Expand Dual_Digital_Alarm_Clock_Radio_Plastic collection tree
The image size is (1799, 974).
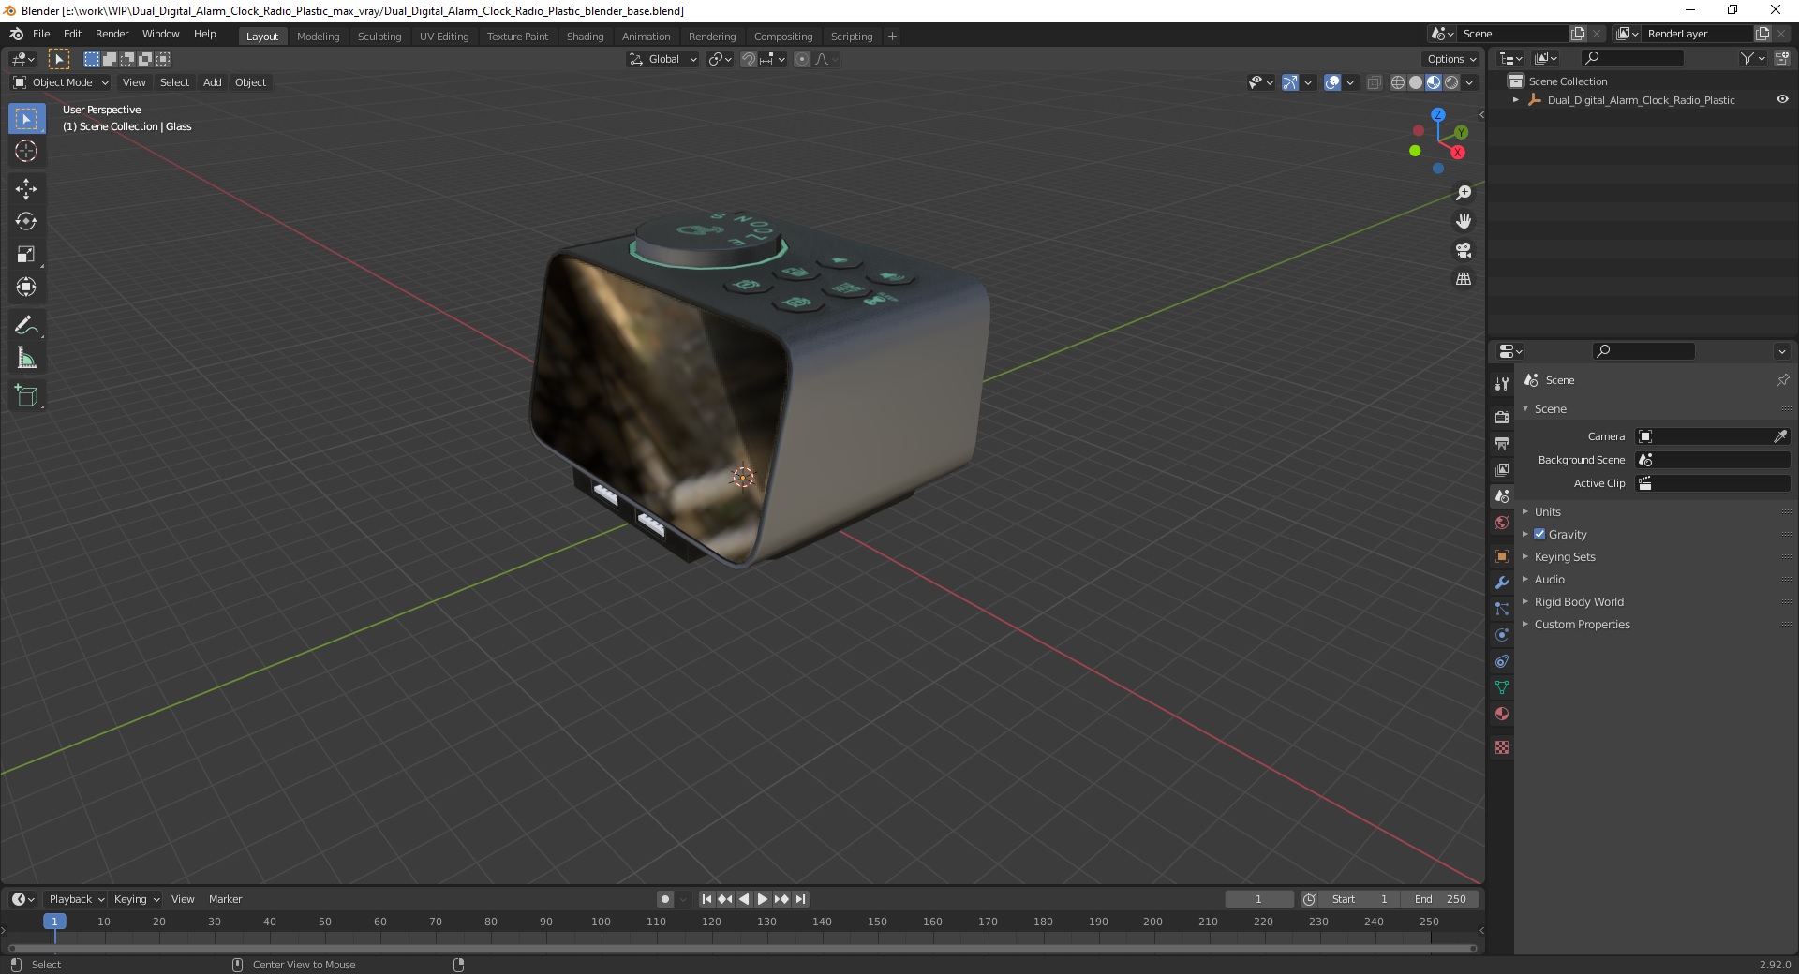pyautogui.click(x=1516, y=99)
